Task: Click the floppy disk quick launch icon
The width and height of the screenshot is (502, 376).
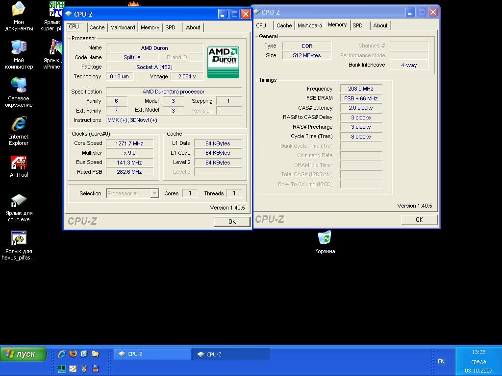Action: [95, 368]
